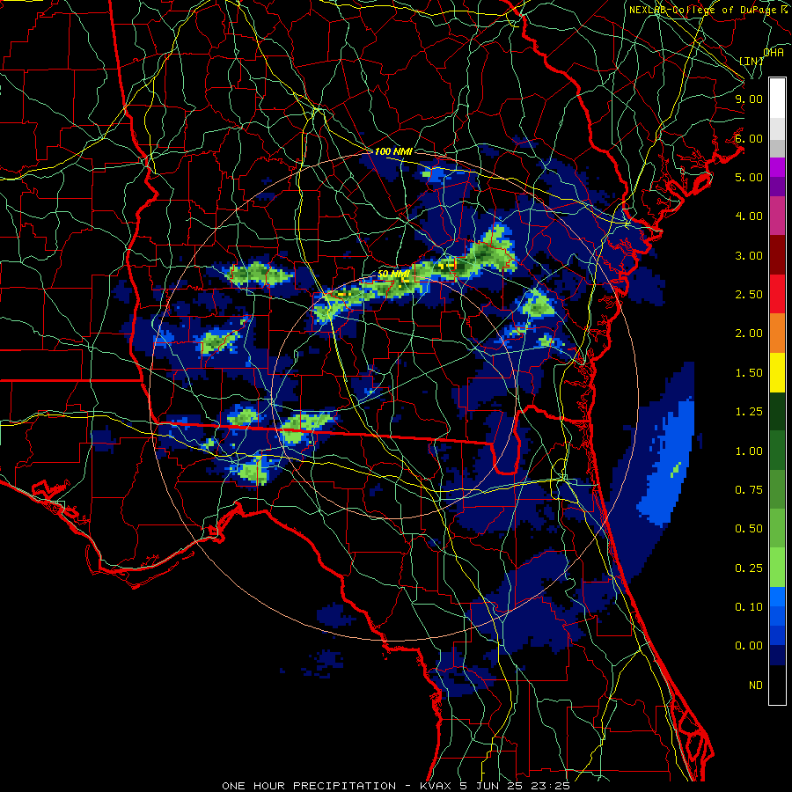Click the ND legend label
The image size is (792, 792).
[x=756, y=686]
